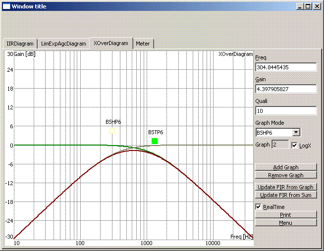Open the LimExpAgcDiagram tab
The height and width of the screenshot is (251, 324).
pos(63,44)
